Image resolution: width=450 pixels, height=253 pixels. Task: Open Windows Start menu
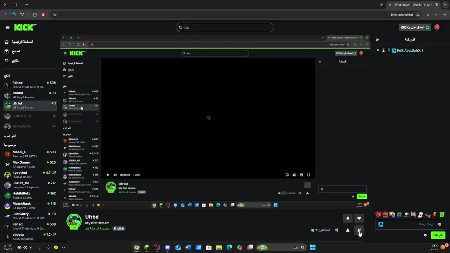click(313, 247)
